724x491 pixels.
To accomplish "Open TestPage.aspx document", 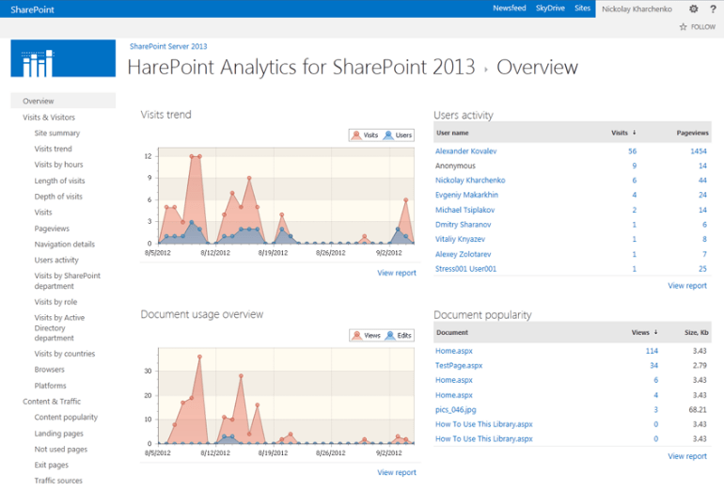I will click(459, 365).
